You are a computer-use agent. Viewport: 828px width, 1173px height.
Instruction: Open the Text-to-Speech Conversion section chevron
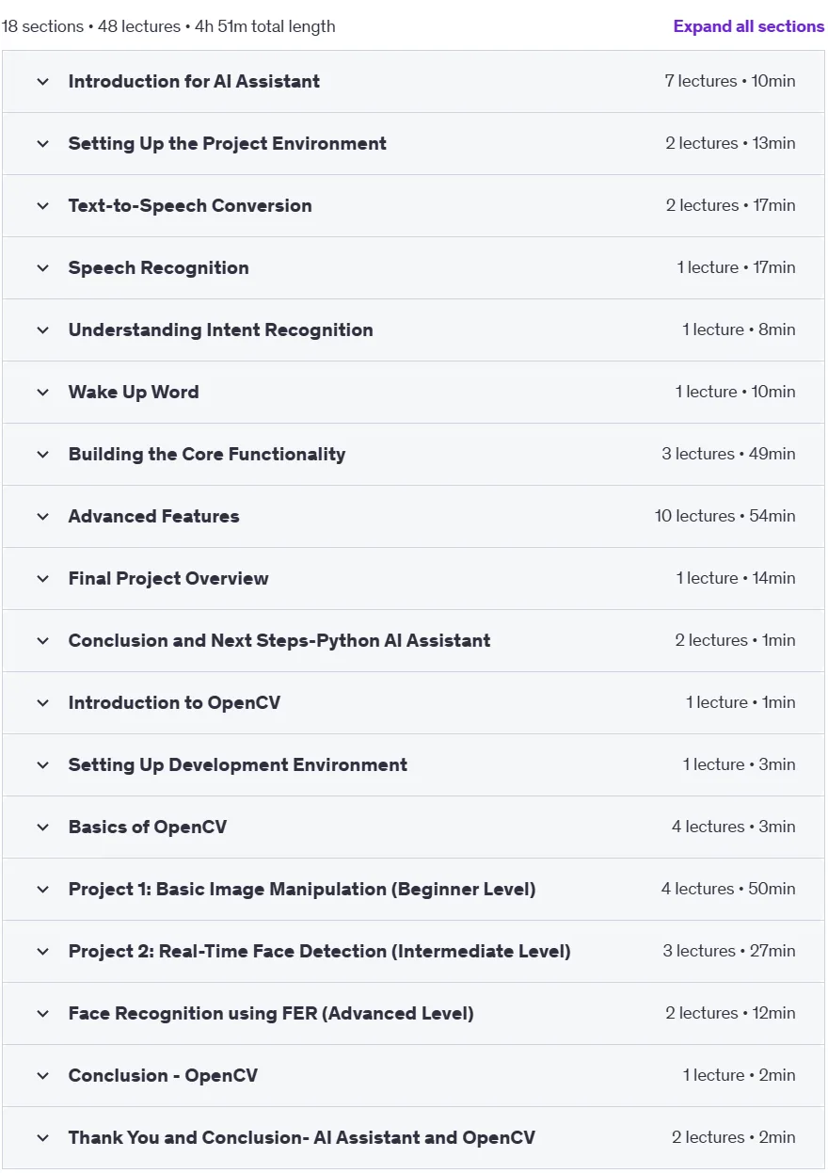pos(42,206)
